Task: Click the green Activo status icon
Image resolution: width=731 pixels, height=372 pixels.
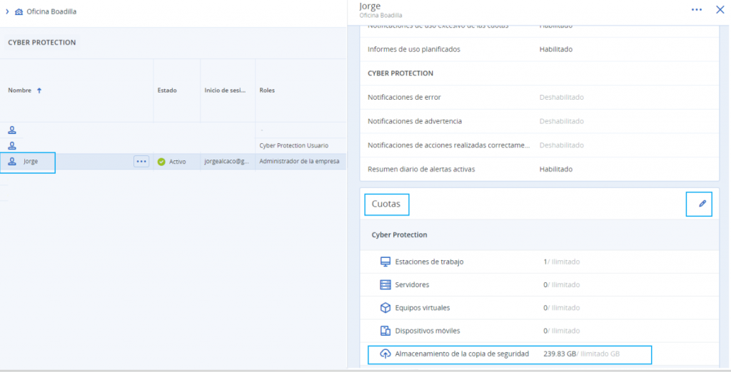Action: tap(161, 162)
